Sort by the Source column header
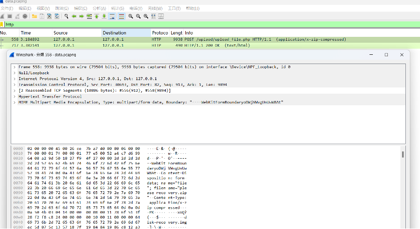420x229 pixels. pos(77,33)
